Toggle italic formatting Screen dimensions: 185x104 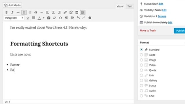[12, 12]
